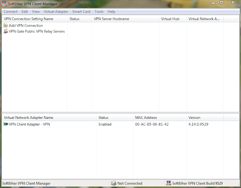Click the Enabled status cell

coord(105,124)
